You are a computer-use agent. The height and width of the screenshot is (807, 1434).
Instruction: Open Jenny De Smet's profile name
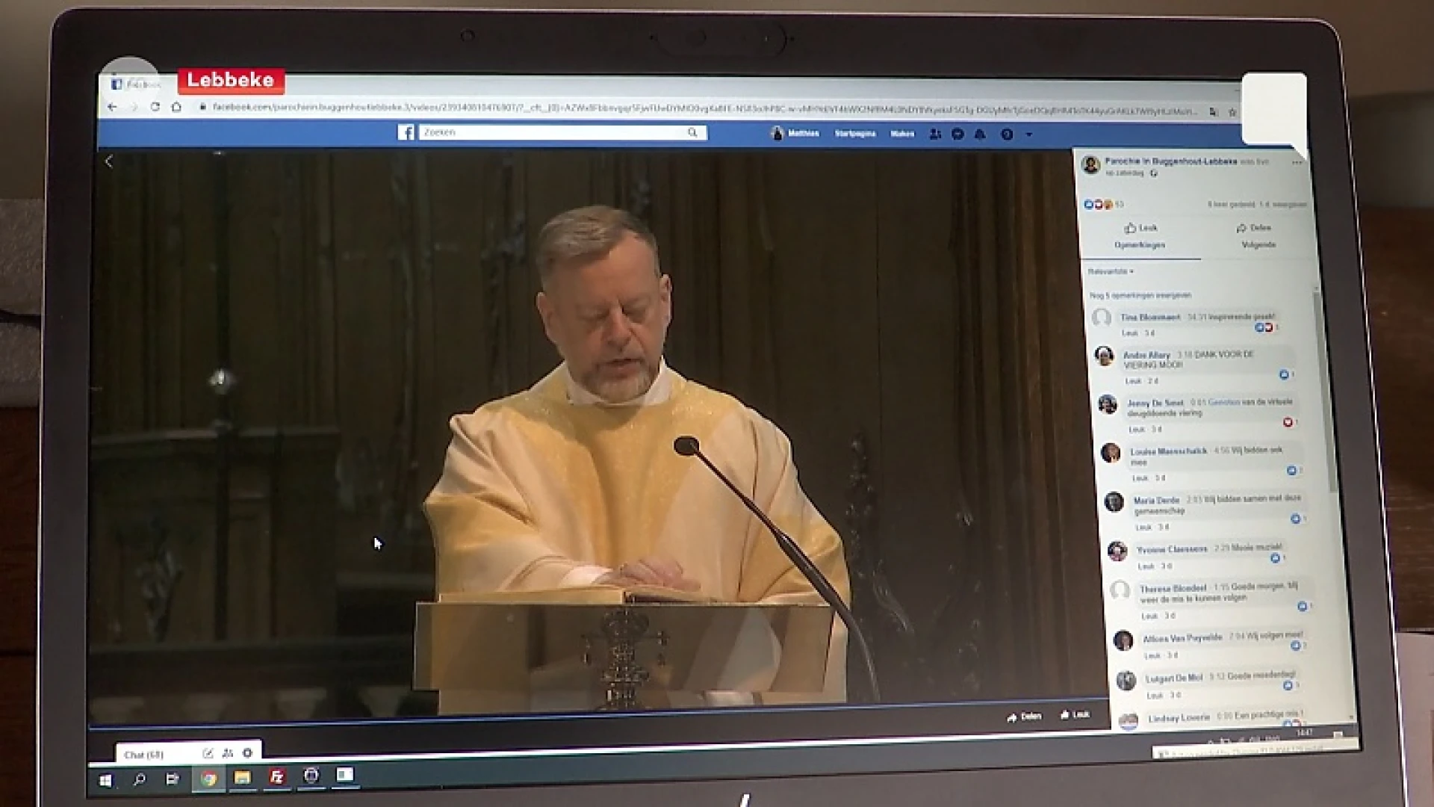click(x=1155, y=403)
